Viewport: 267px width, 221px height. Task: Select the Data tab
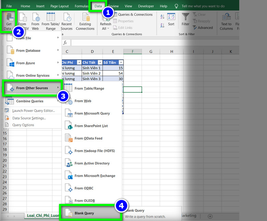[98, 6]
